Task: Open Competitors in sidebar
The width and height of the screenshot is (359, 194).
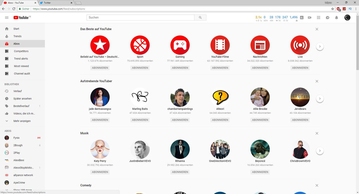Action: [22, 51]
